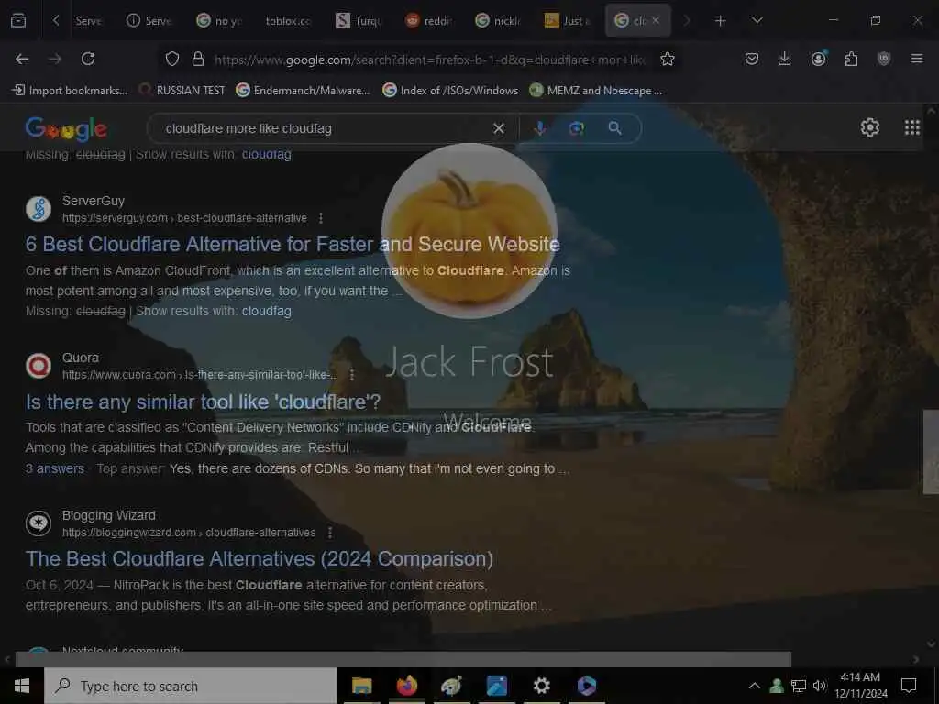This screenshot has height=704, width=939.
Task: Open '6 Best Cloudflare Alternative' result
Action: 293,244
